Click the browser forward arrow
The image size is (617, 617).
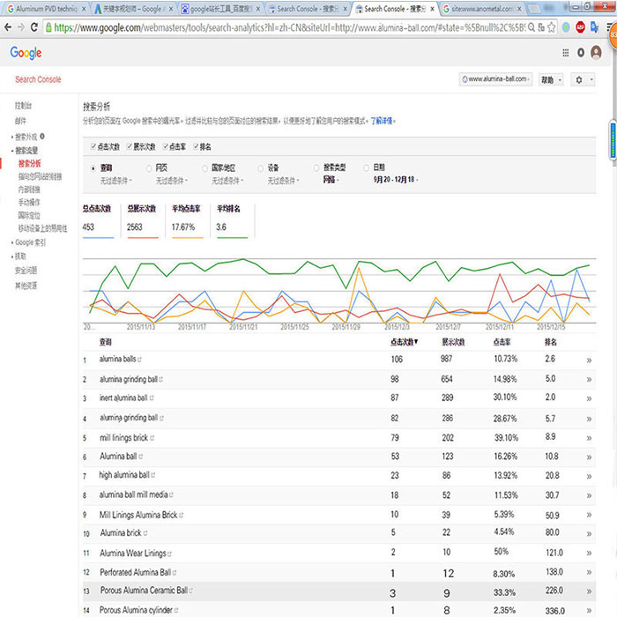pyautogui.click(x=21, y=27)
